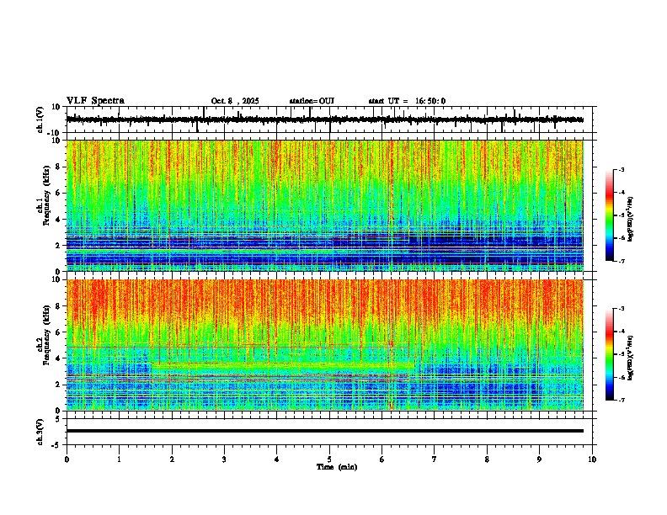This screenshot has height=515, width=667.
Task: Click the "-4" label on ch.2 color bar
Action: [x=622, y=332]
